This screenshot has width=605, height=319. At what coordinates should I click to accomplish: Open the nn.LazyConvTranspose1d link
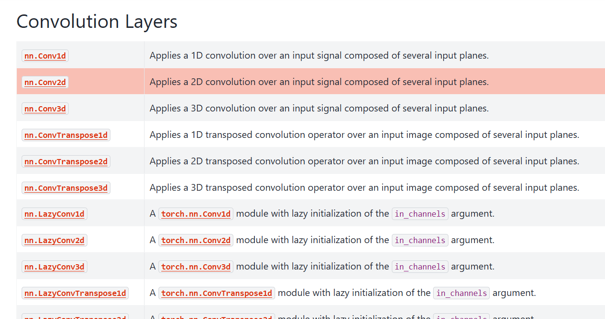click(x=75, y=293)
